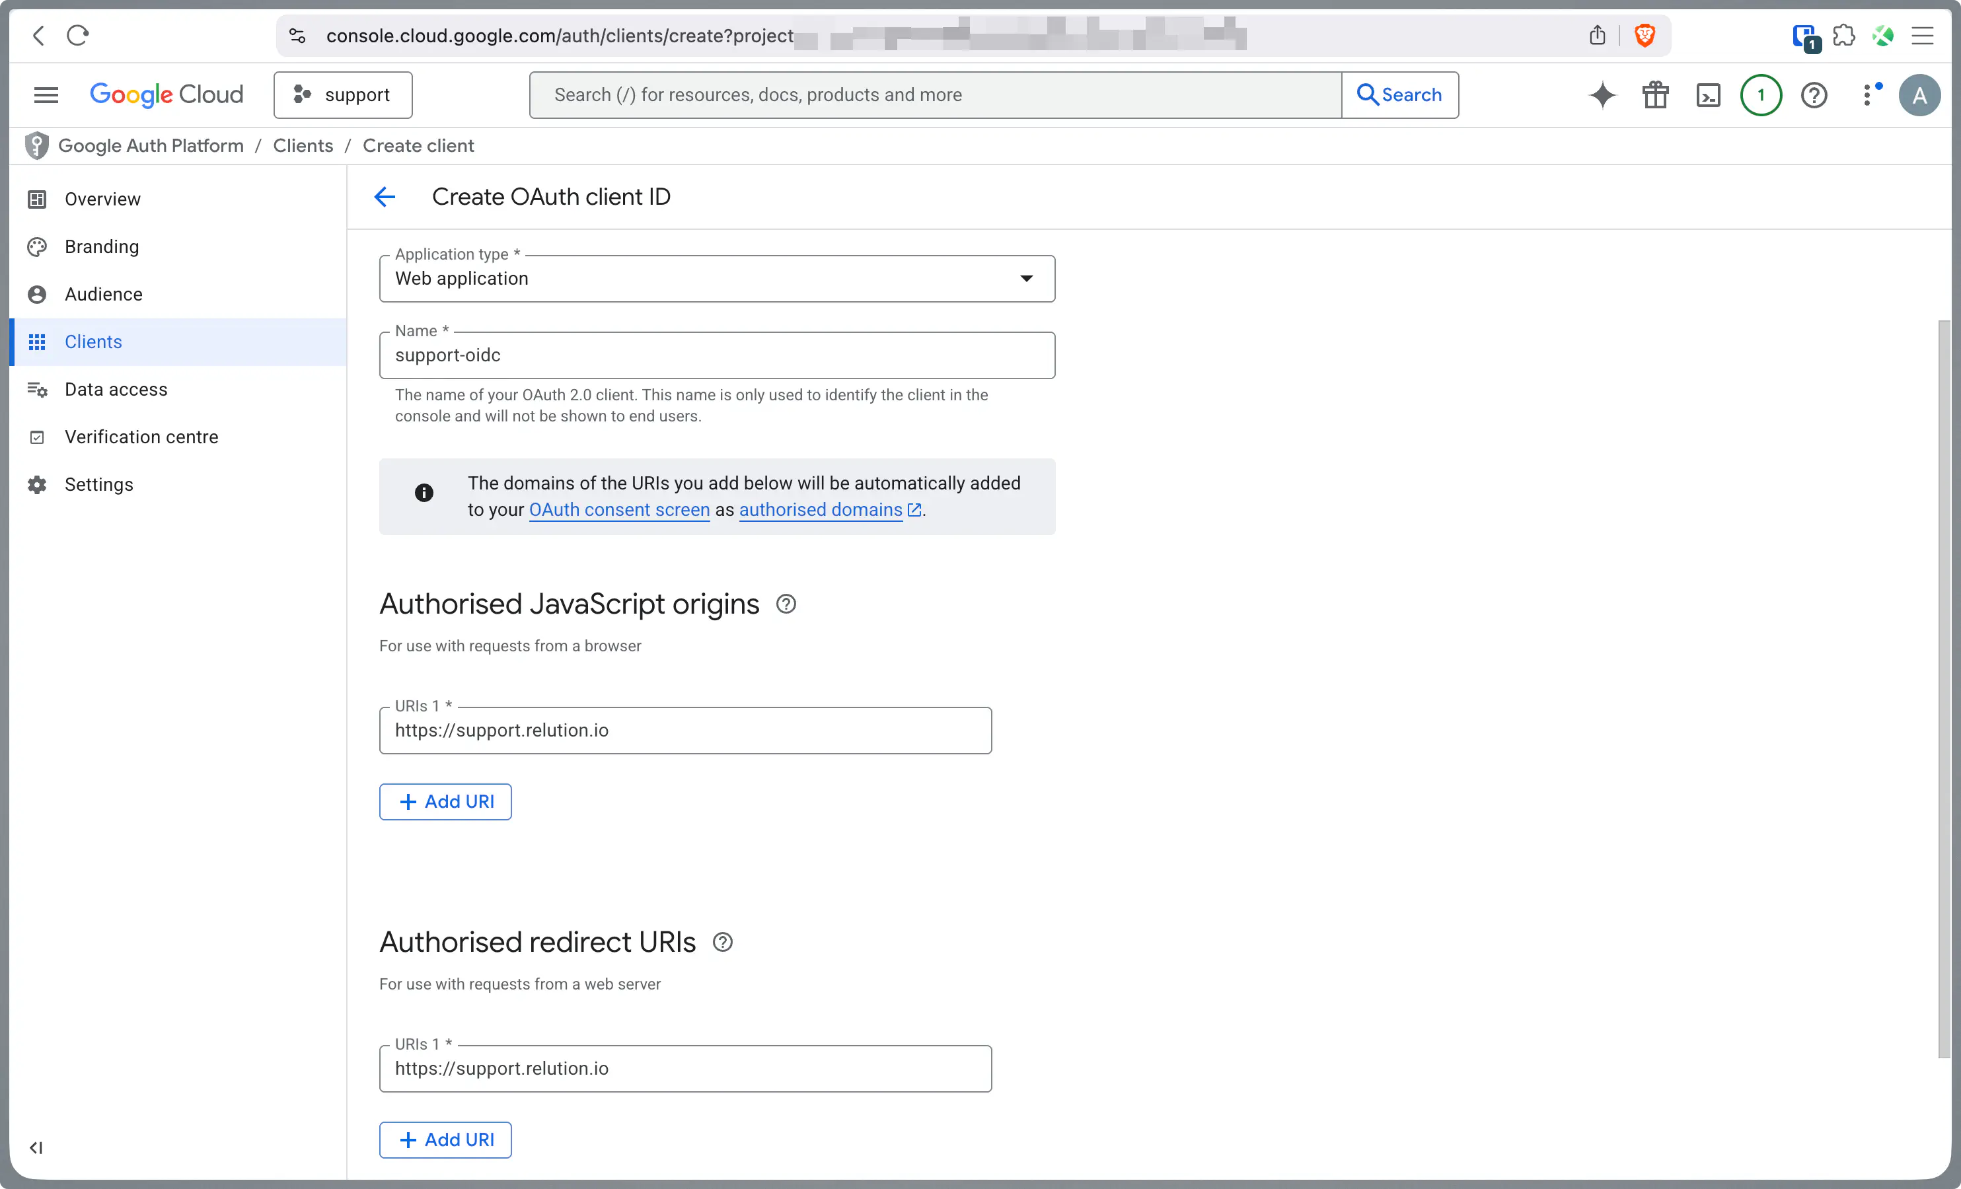The image size is (1961, 1189).
Task: Expand the Application type dropdown
Action: pos(716,279)
